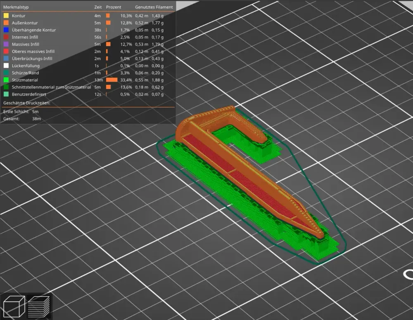
Task: Click the blue Überhängende Kontur swatch icon
Action: pos(6,30)
